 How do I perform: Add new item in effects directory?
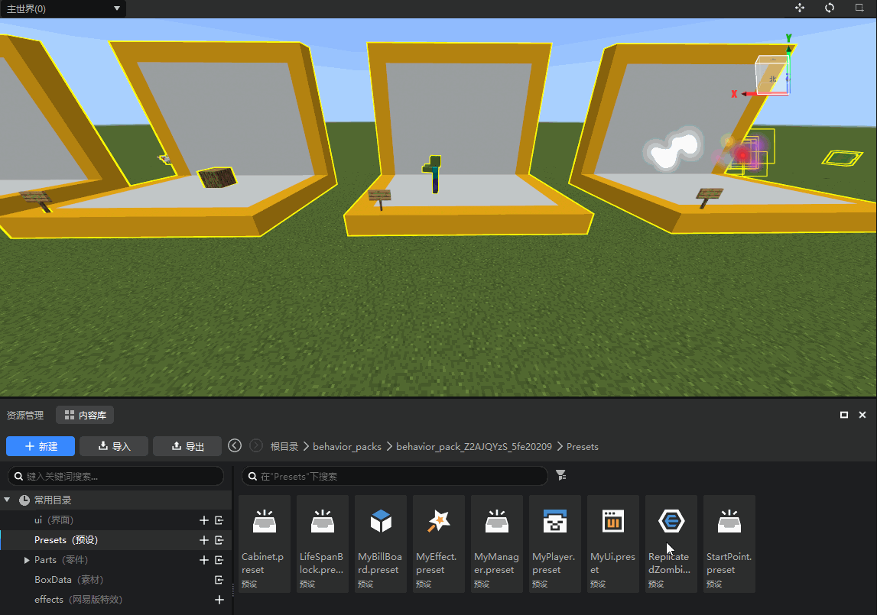(x=219, y=600)
